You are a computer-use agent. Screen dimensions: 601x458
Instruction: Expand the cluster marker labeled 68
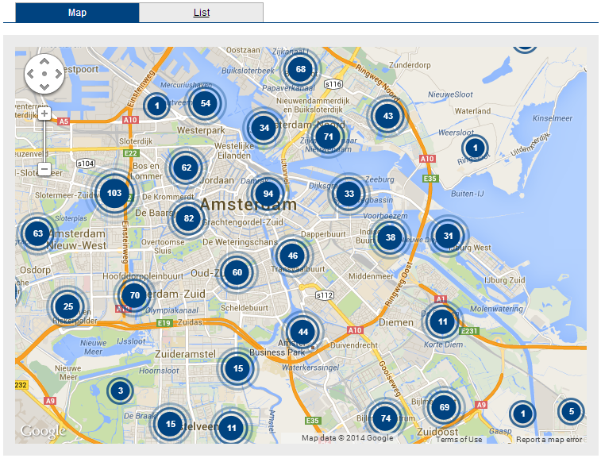coord(300,69)
